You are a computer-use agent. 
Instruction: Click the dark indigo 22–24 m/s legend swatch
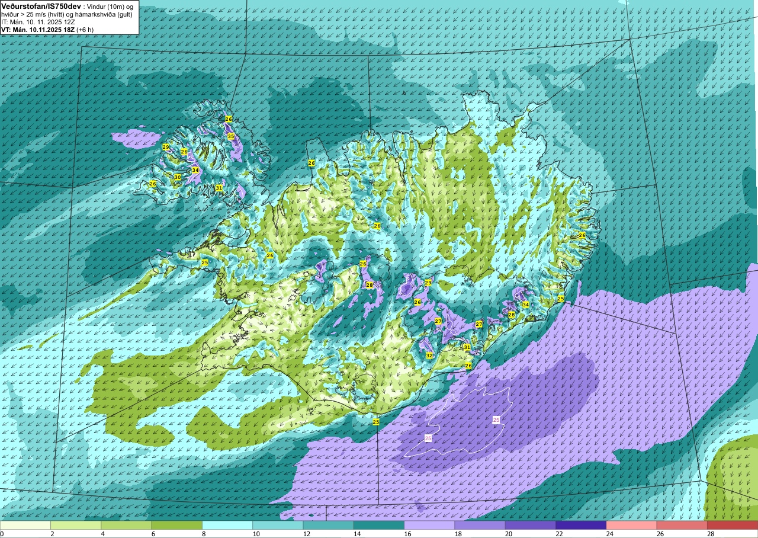click(x=581, y=525)
